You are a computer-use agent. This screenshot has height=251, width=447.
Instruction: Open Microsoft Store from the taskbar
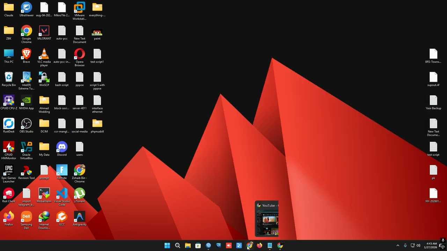click(x=198, y=245)
